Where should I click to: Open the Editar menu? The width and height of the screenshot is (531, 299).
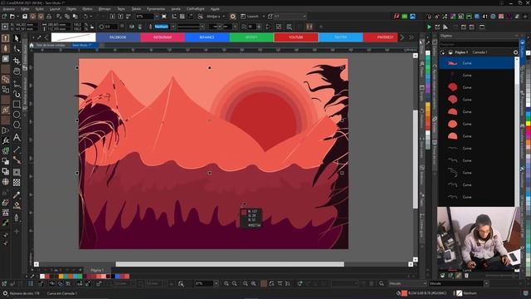(25, 9)
